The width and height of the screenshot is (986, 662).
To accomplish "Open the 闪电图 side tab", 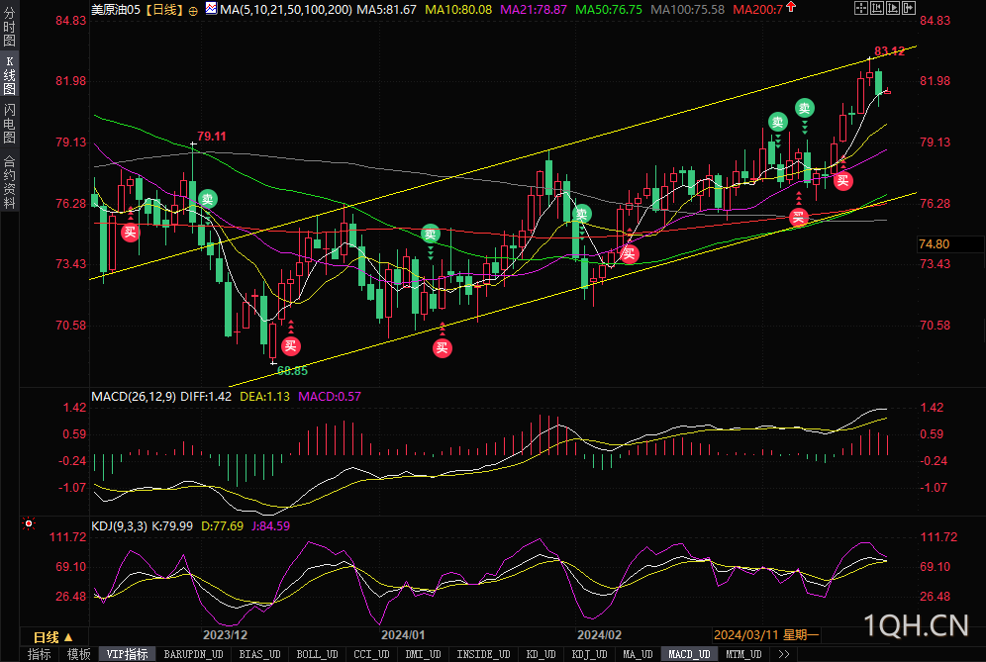I will tap(9, 124).
